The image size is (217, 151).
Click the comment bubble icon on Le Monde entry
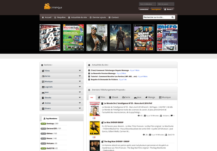(172, 116)
